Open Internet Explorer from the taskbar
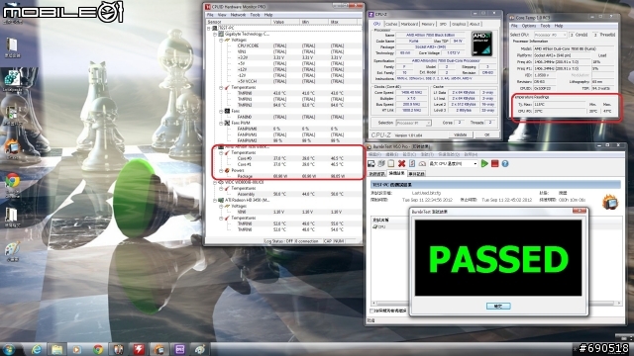Viewport: 634px width, 356px height. pyautogui.click(x=37, y=349)
